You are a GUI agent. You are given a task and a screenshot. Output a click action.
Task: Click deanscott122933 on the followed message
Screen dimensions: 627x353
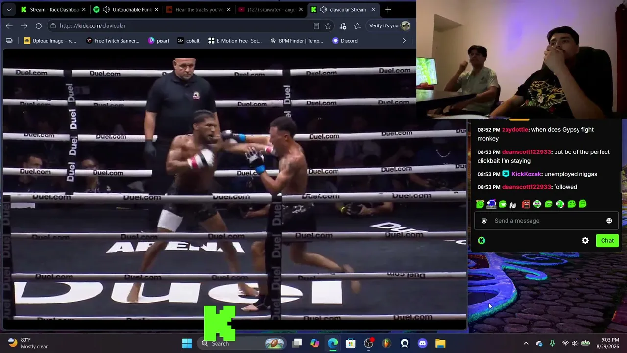point(527,187)
